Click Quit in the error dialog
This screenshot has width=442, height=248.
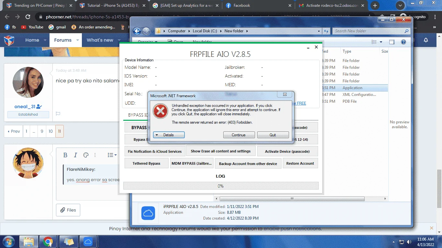pyautogui.click(x=273, y=135)
